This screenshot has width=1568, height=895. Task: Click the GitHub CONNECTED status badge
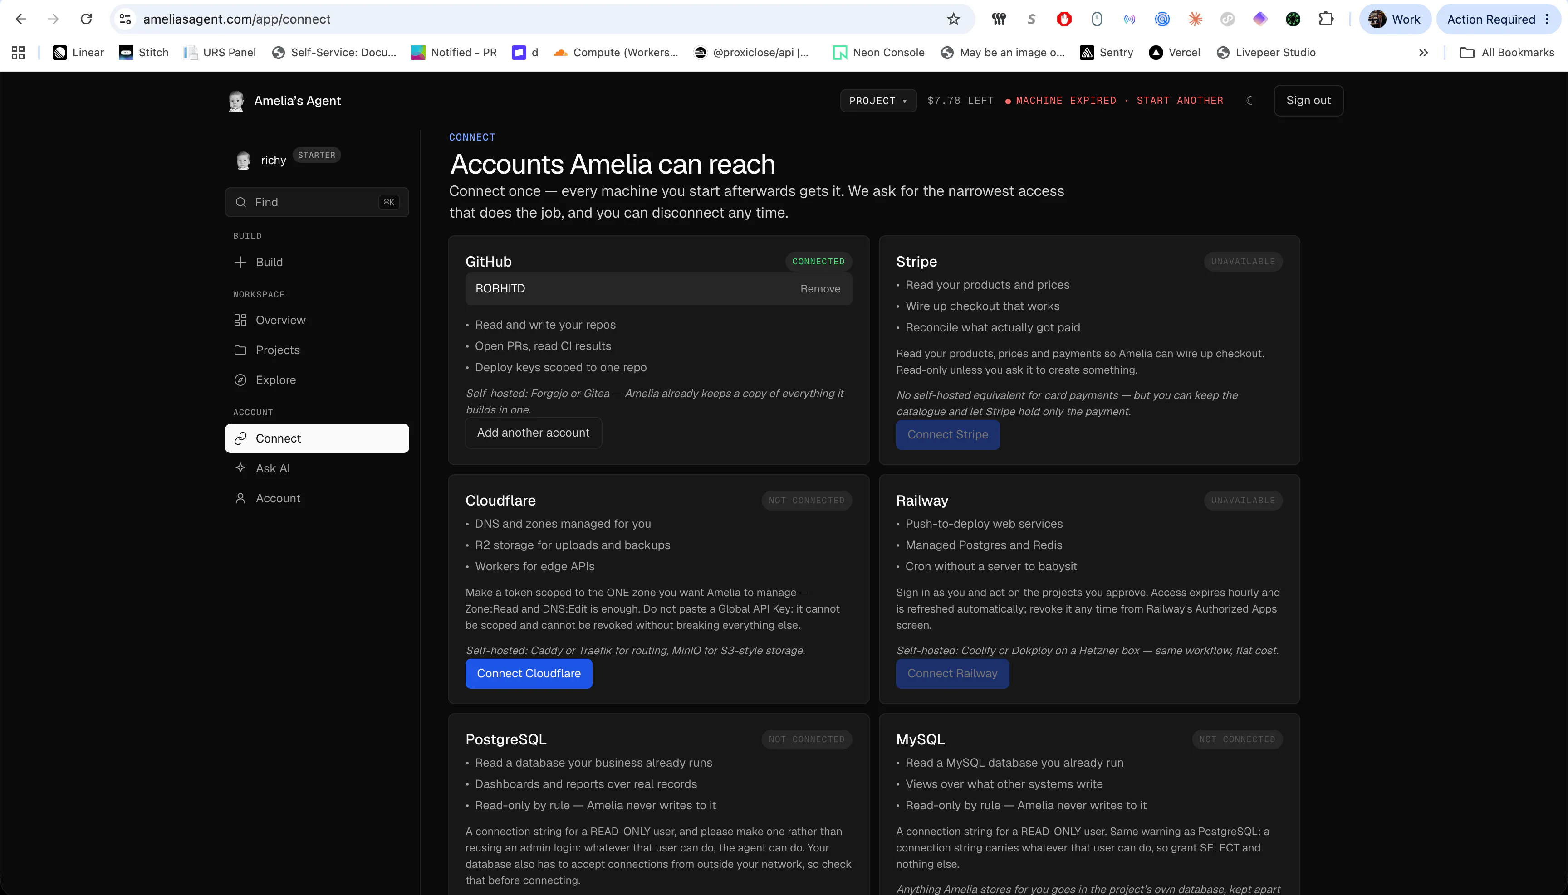point(818,262)
